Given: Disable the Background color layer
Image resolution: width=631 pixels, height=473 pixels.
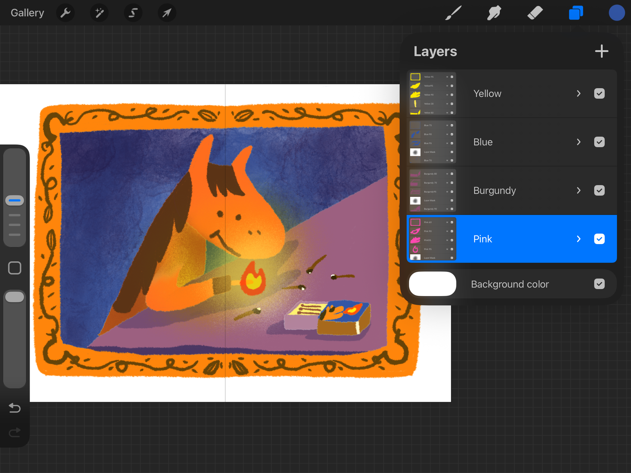Looking at the screenshot, I should point(600,284).
